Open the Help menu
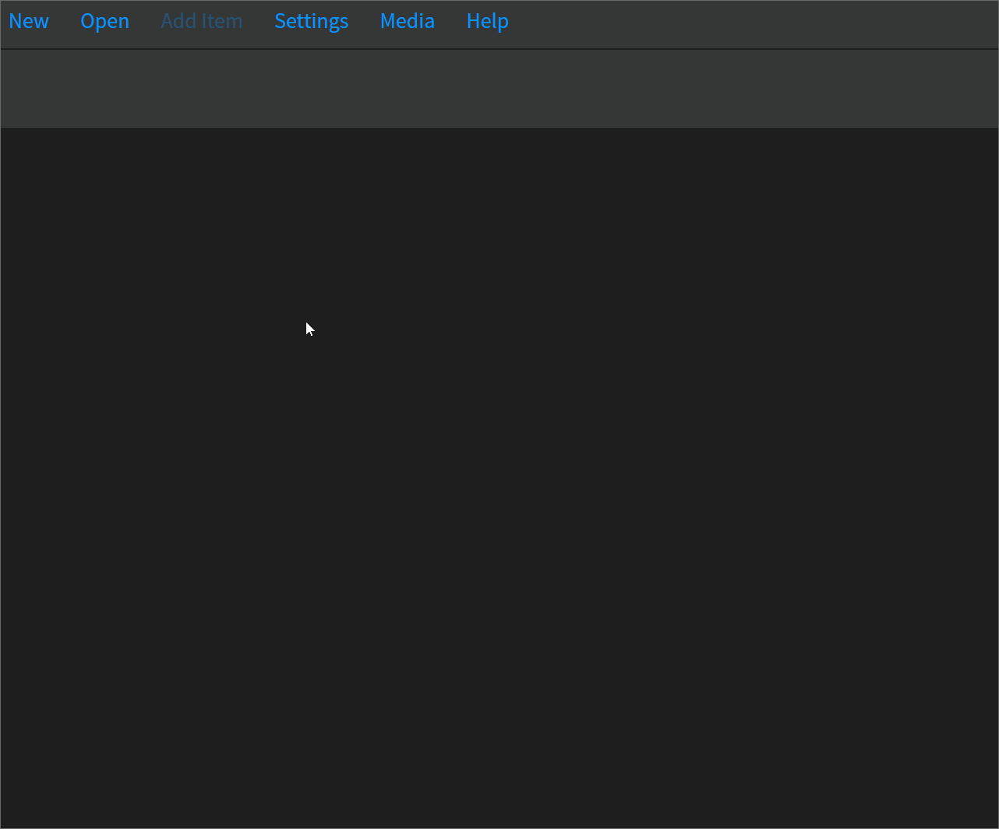Image resolution: width=999 pixels, height=829 pixels. coord(488,21)
